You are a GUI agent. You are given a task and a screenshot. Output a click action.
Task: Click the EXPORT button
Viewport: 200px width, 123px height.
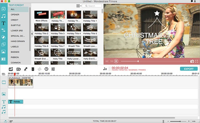(189, 69)
